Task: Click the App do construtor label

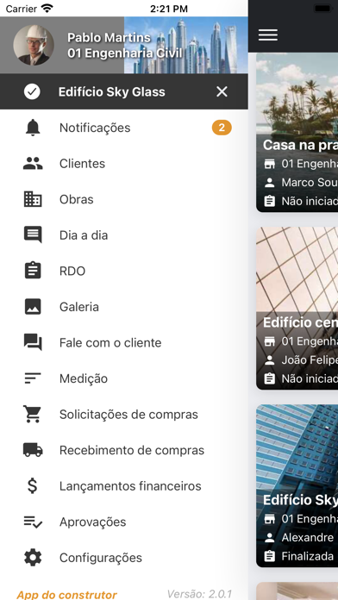Action: [66, 595]
